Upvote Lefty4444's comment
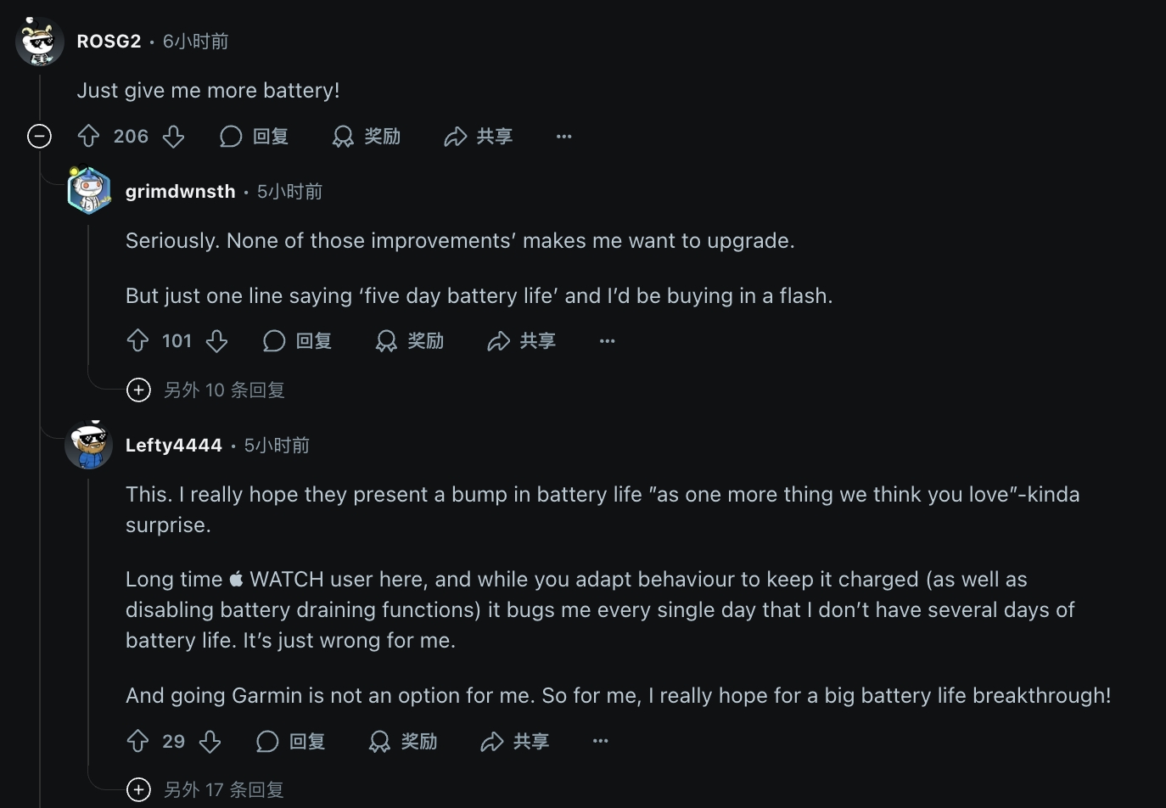The width and height of the screenshot is (1166, 808). pos(137,741)
